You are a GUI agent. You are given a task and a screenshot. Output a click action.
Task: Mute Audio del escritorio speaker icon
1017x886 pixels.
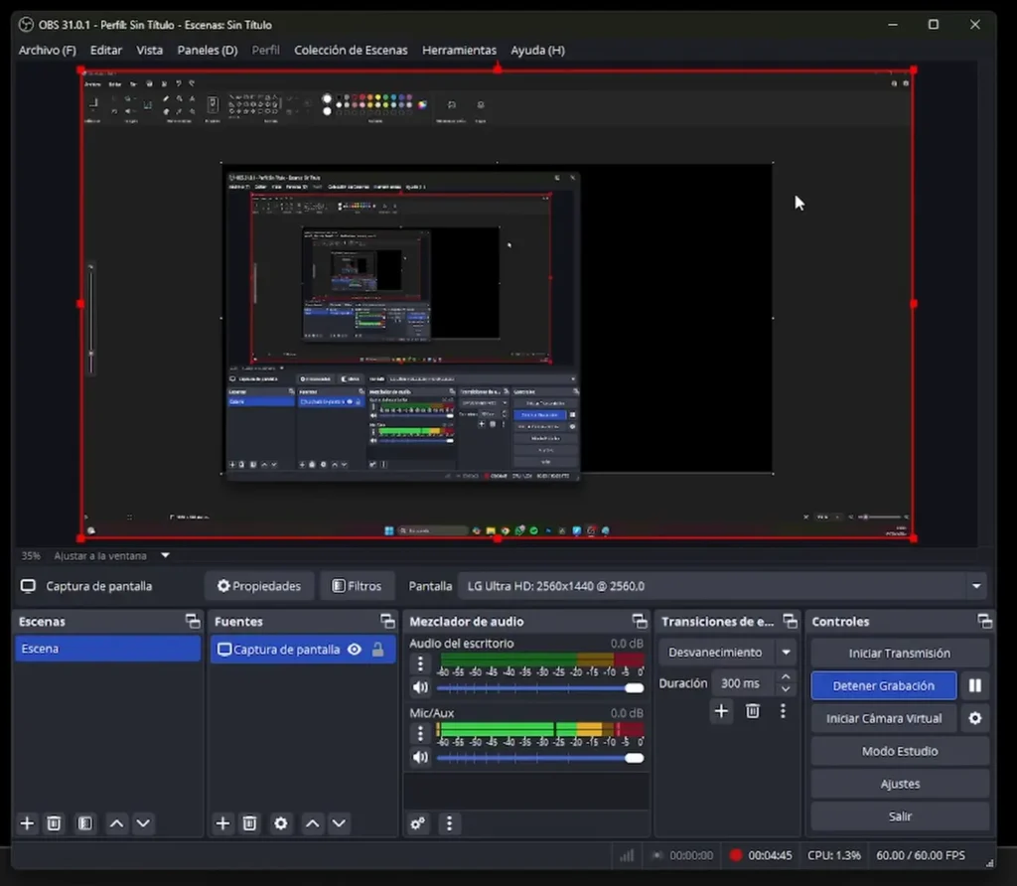(419, 686)
